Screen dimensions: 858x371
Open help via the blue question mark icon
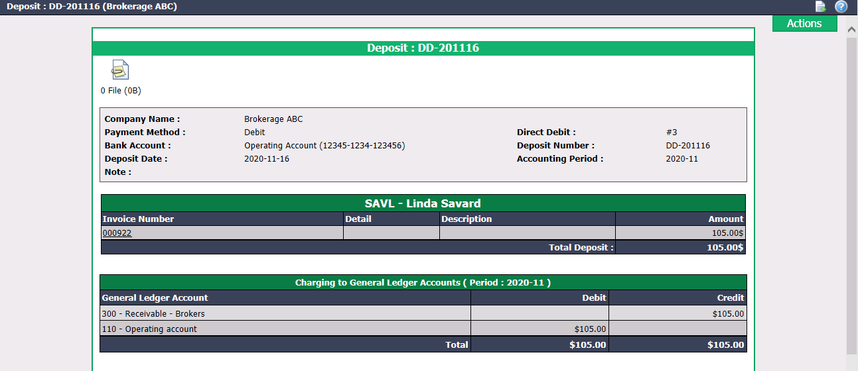click(841, 7)
